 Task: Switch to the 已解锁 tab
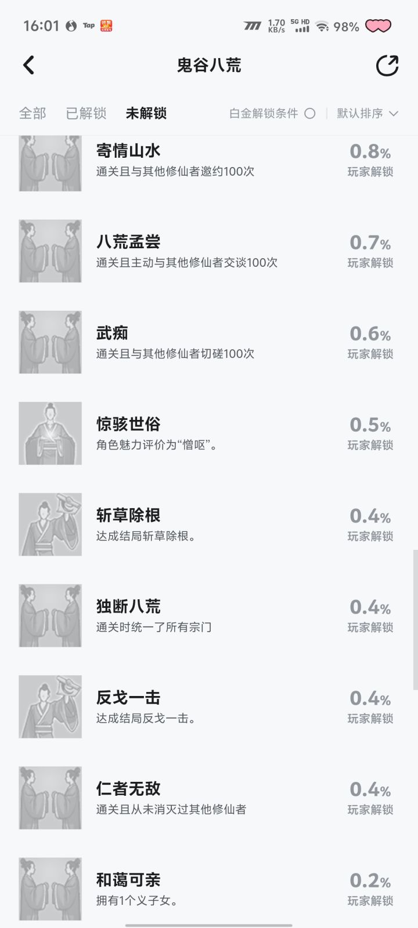tap(86, 113)
